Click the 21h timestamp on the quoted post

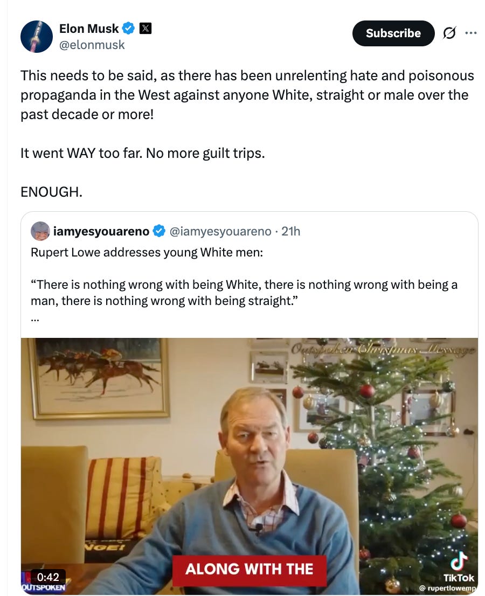point(291,231)
